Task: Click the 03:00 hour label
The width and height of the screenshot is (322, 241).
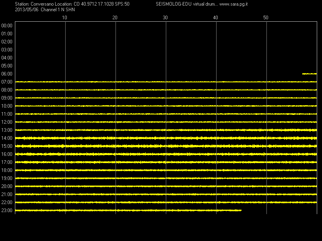Action: click(x=7, y=50)
